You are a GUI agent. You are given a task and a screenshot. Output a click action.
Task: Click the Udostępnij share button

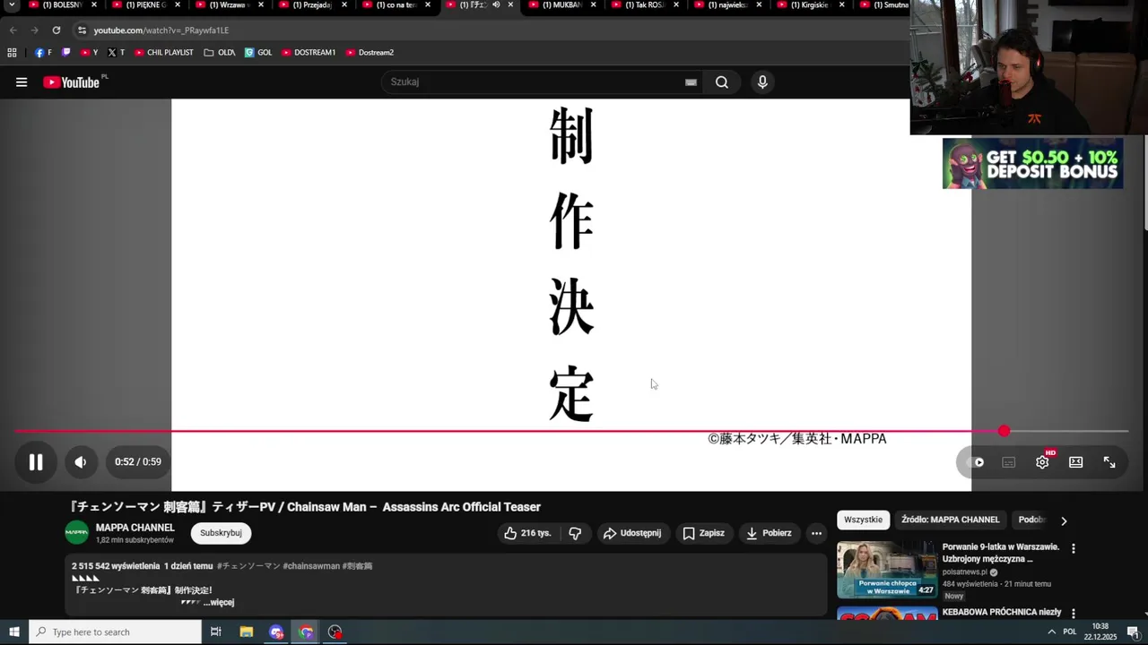633,533
